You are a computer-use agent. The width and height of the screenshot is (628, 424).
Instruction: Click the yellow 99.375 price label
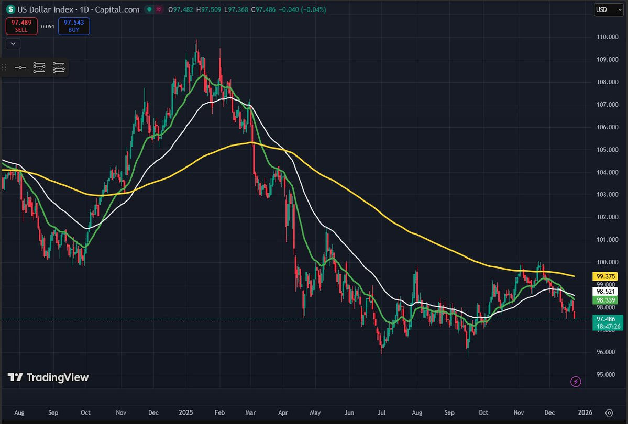click(x=605, y=276)
